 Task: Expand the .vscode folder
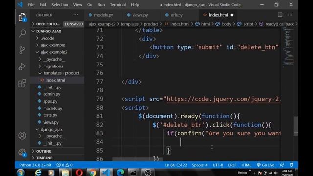(x=47, y=38)
